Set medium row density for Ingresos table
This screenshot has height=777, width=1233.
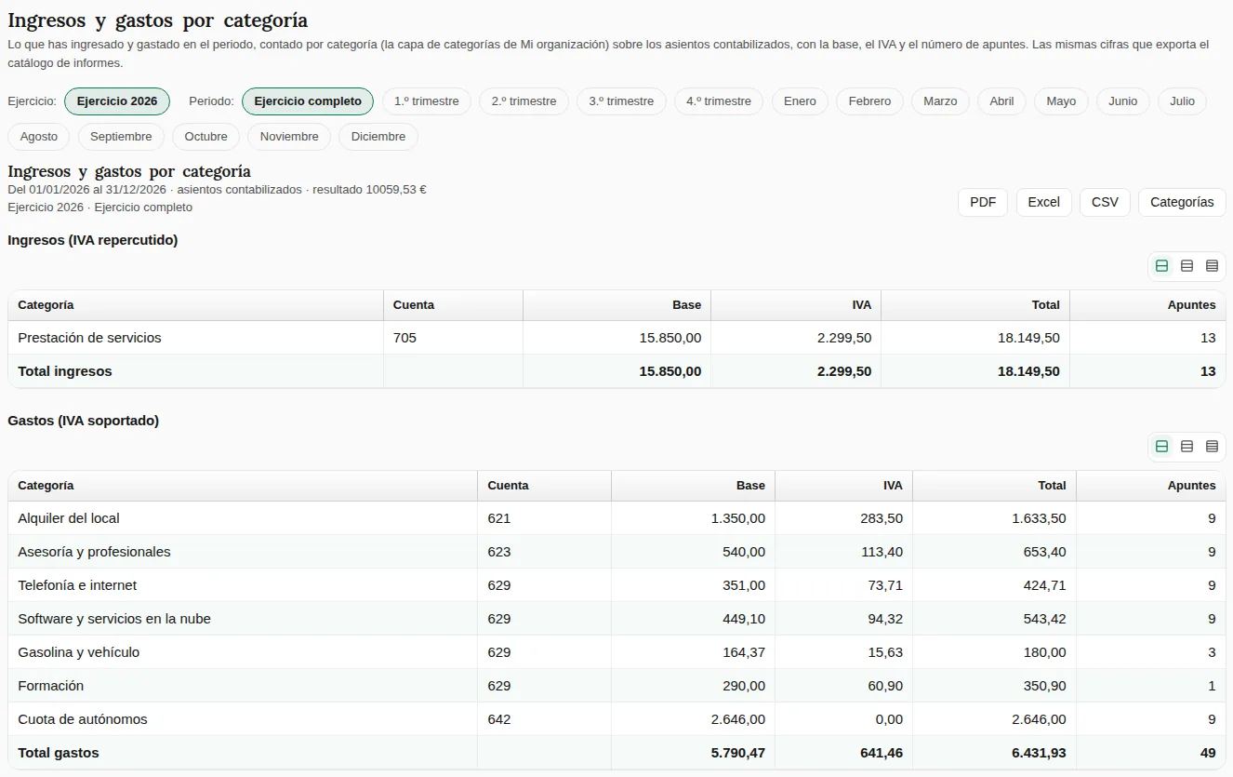coord(1187,266)
